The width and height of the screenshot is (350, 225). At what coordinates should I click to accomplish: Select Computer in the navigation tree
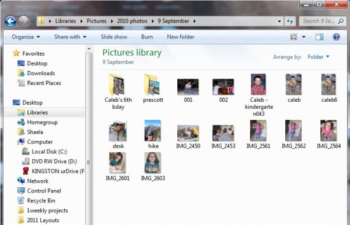(35, 142)
